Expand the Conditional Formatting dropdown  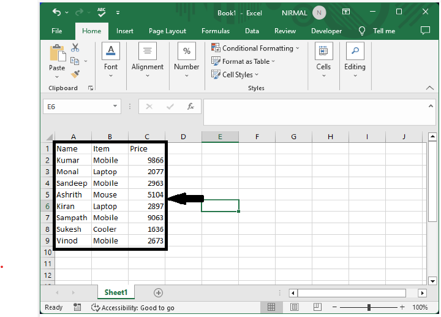pos(298,48)
